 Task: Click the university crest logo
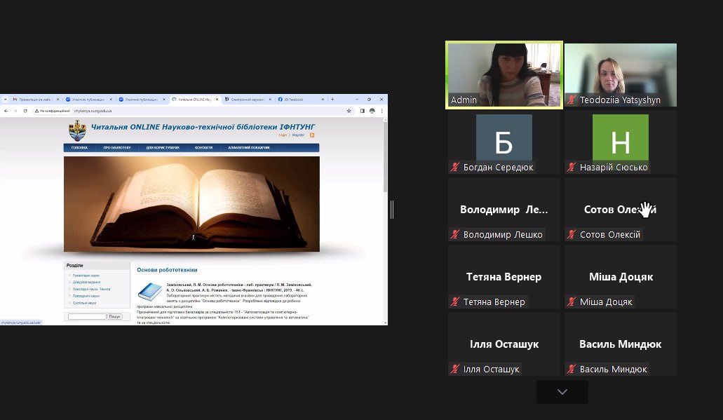77,130
